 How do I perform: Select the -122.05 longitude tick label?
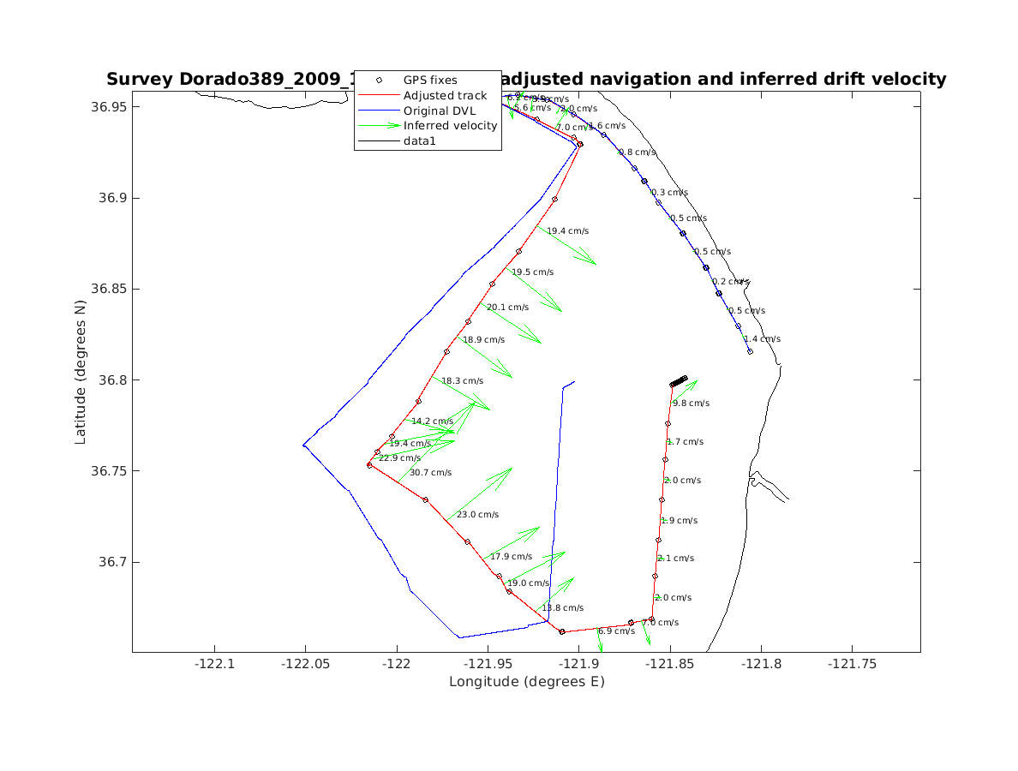coord(305,663)
